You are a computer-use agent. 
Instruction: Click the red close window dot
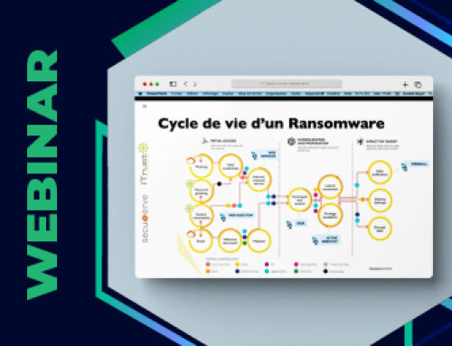145,84
